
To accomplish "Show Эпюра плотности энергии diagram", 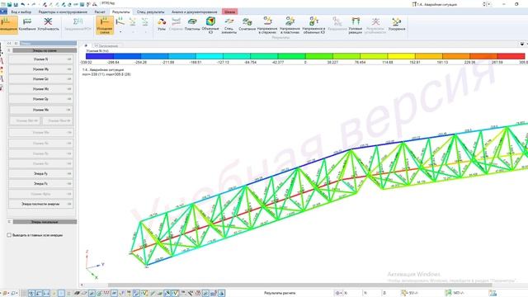I will tap(40, 204).
